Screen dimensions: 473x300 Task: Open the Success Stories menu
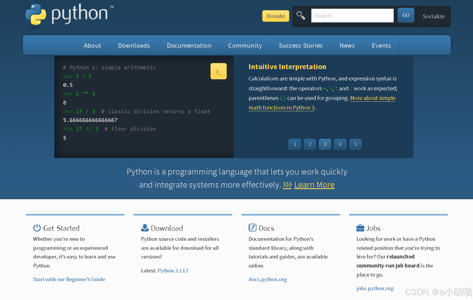tap(301, 46)
